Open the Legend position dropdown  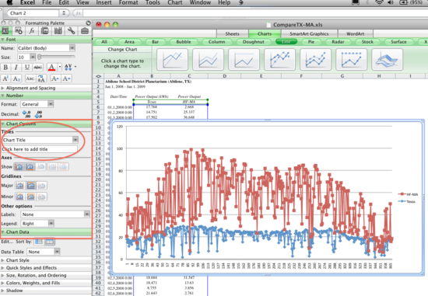pos(51,224)
